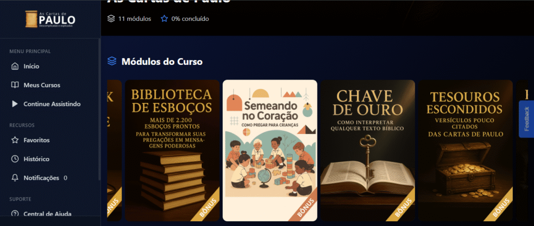Image resolution: width=534 pixels, height=226 pixels.
Task: Click the play icon for Continue Assistindo
Action: 15,104
